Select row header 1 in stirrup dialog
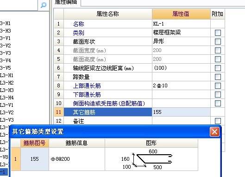Image resolution: width=245 pixels, height=177 pixels. pyautogui.click(x=16, y=159)
